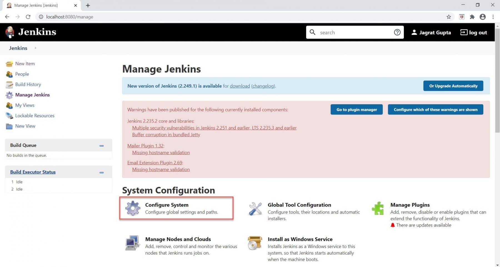Image resolution: width=500 pixels, height=267 pixels.
Task: Click the New View folder icon
Action: point(9,126)
